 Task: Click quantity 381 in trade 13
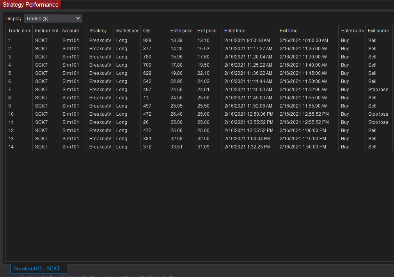coord(147,139)
